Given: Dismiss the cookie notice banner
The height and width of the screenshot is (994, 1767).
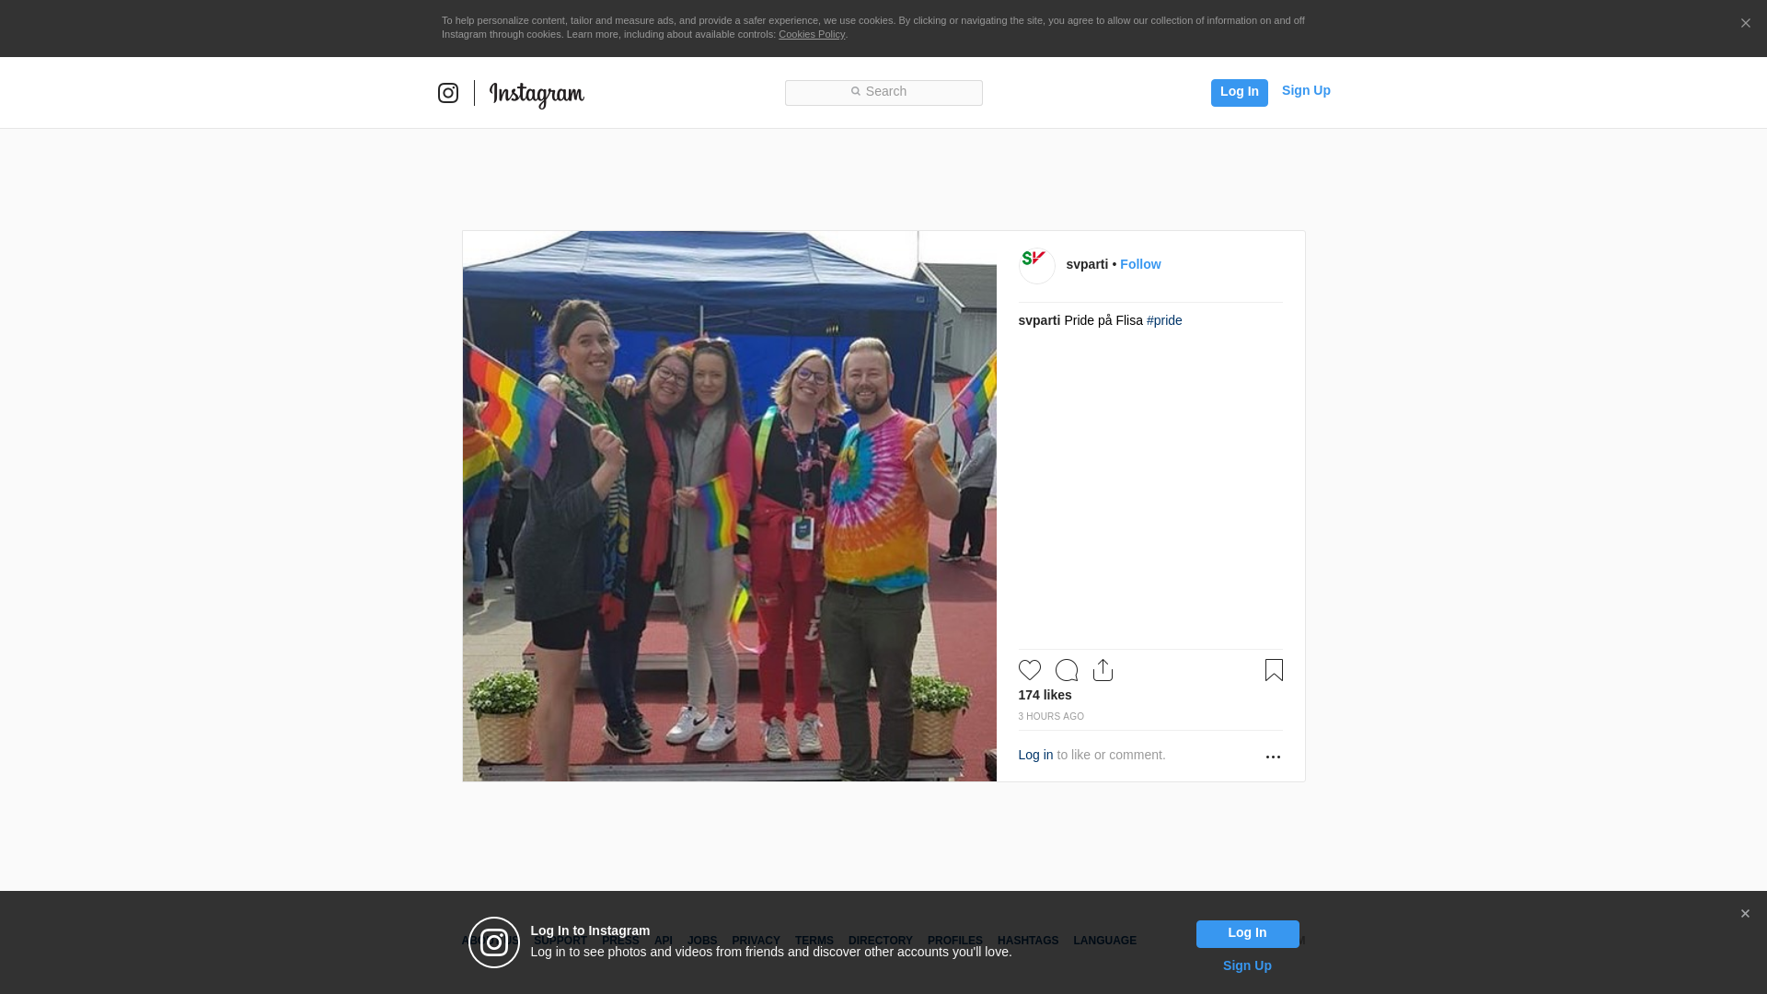Looking at the screenshot, I should [x=1745, y=24].
